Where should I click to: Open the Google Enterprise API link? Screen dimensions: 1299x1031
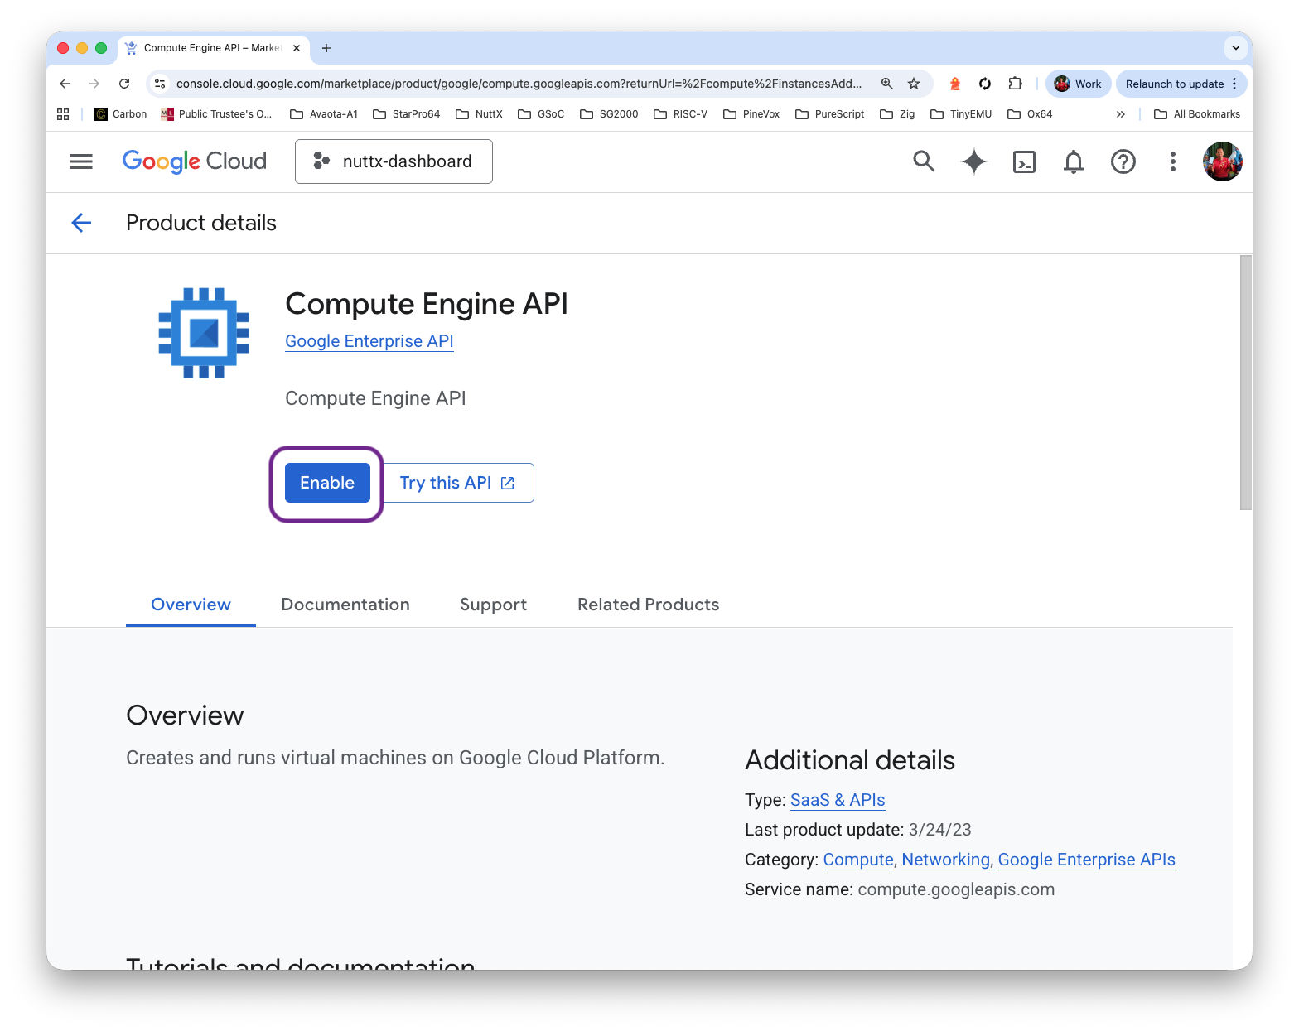pyautogui.click(x=369, y=341)
